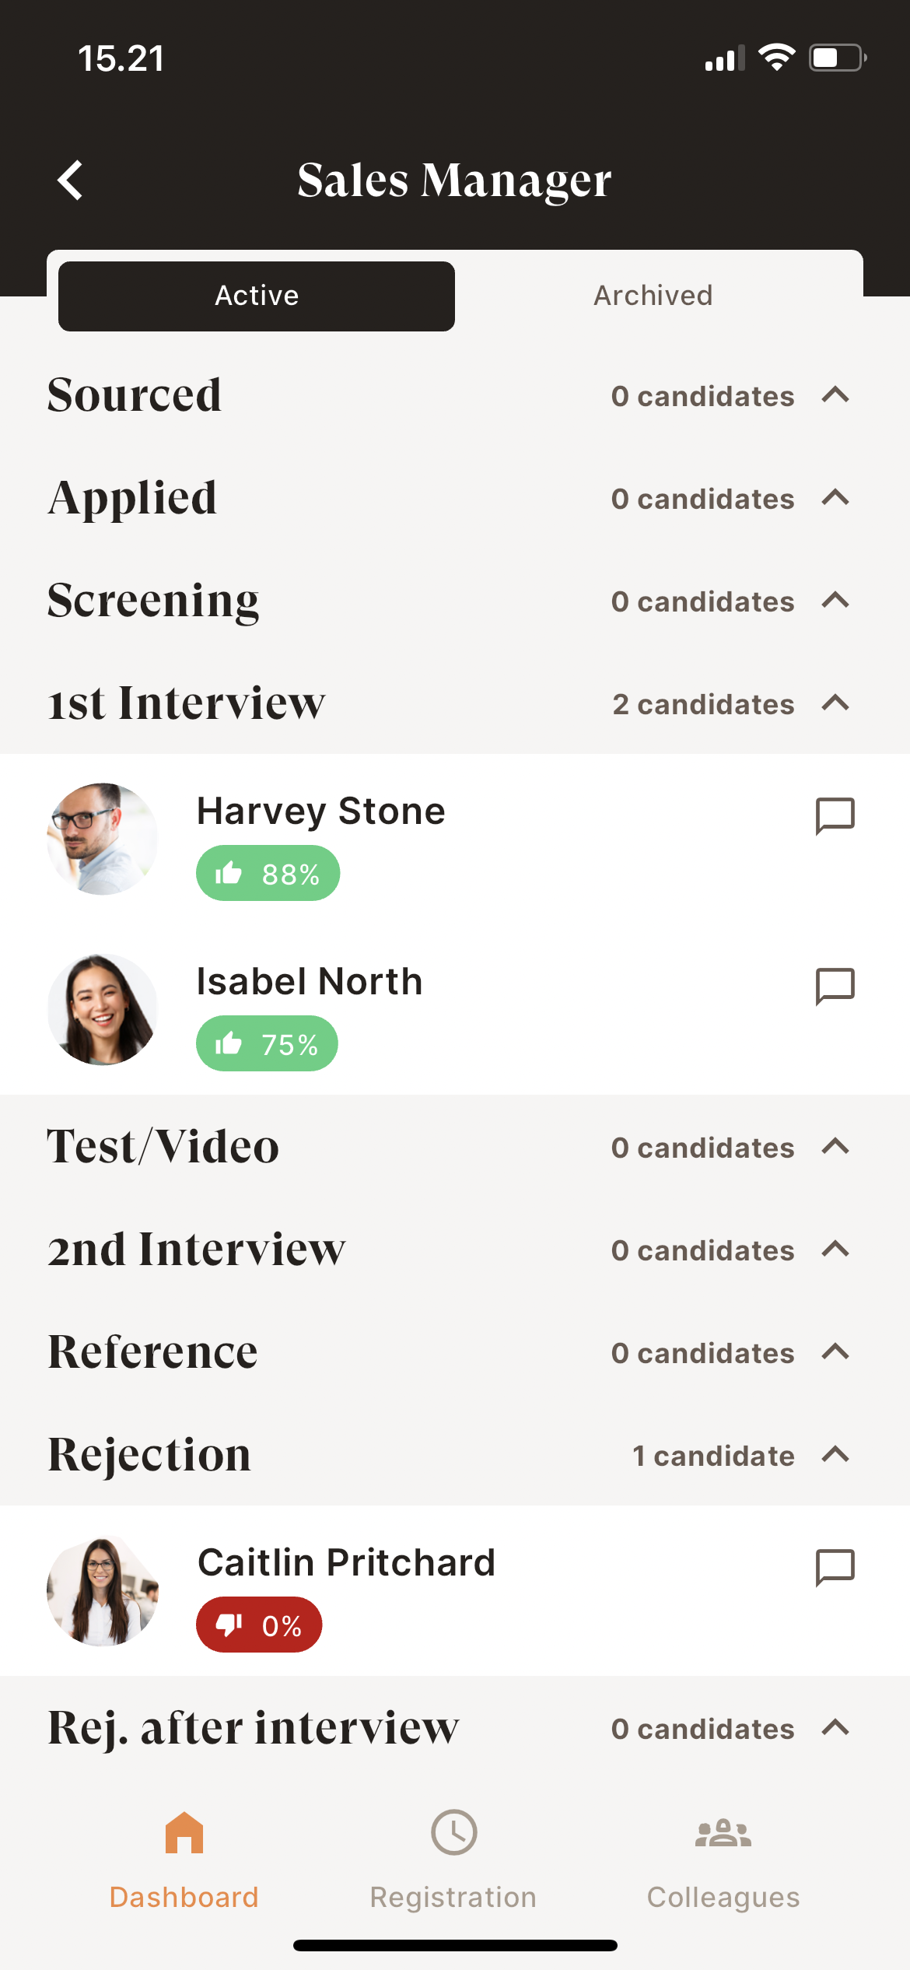The height and width of the screenshot is (1970, 910).
Task: Open comments for Harvey Stone
Action: [x=835, y=815]
